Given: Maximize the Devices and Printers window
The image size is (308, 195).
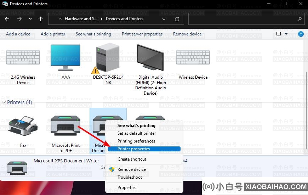Looking at the screenshot, I should coord(284,4).
